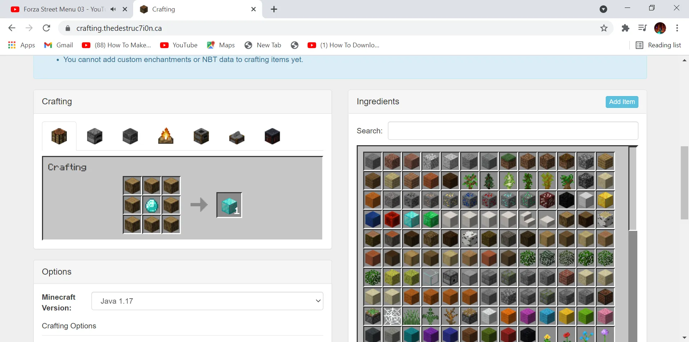
Task: Select the diamond ore ingredient
Action: [x=508, y=200]
